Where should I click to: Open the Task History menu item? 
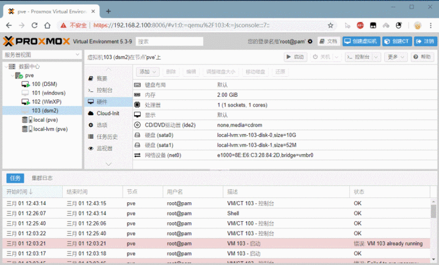coord(109,137)
